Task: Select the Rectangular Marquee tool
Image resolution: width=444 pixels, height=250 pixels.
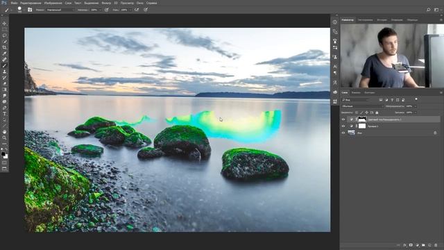Action: click(x=4, y=29)
